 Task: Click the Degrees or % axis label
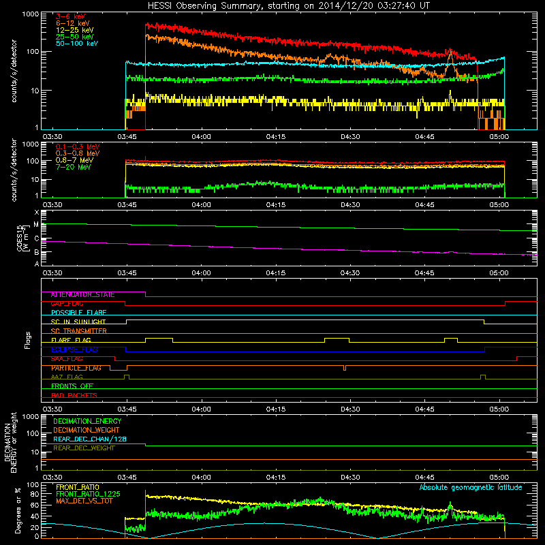tap(18, 510)
